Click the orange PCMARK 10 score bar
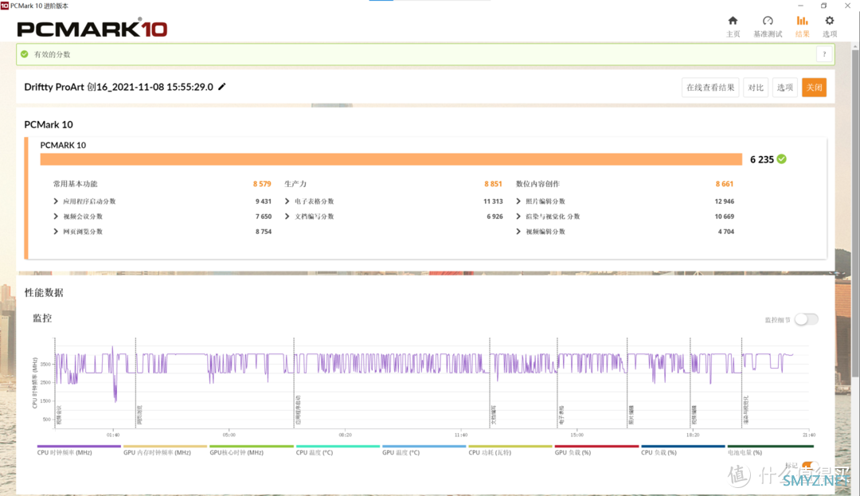Viewport: 860px width, 496px height. 391,159
